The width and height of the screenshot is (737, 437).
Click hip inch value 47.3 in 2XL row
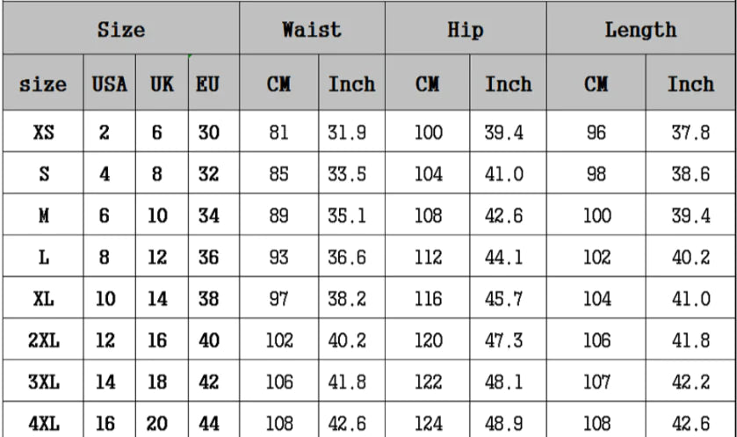point(504,340)
